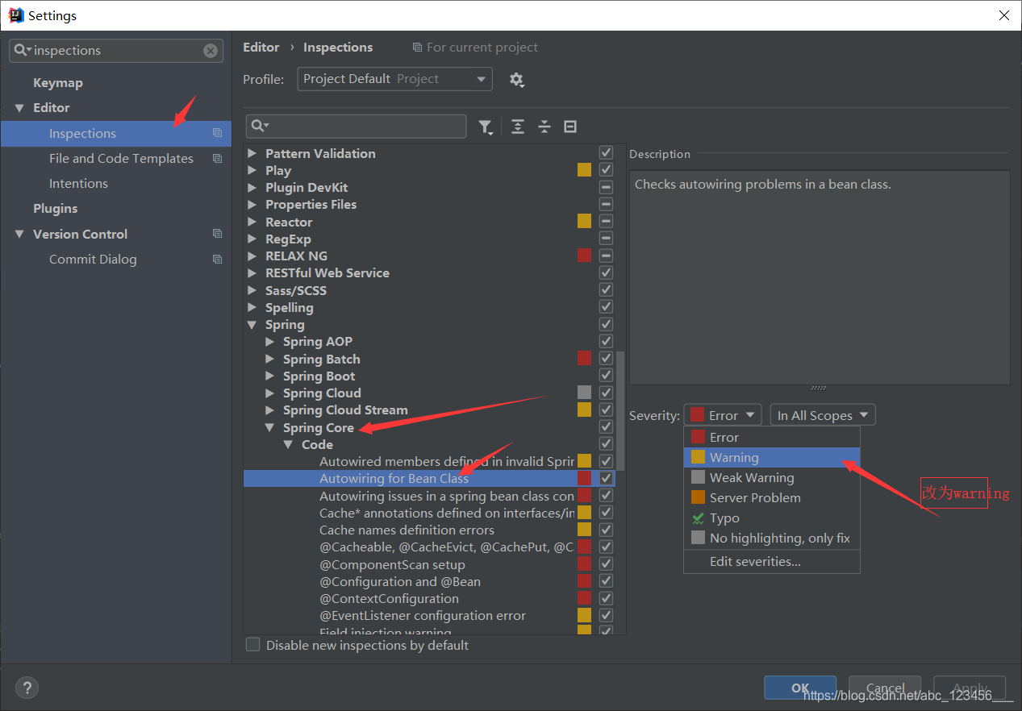Focus the inspections filter search field

click(356, 127)
